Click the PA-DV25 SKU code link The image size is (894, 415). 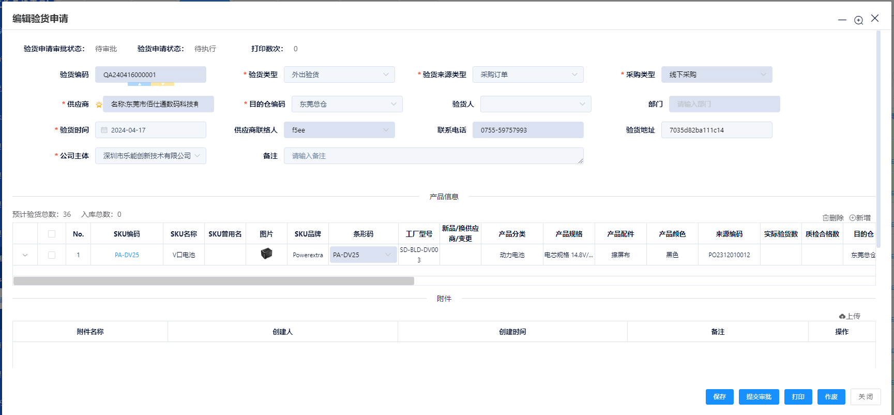127,255
